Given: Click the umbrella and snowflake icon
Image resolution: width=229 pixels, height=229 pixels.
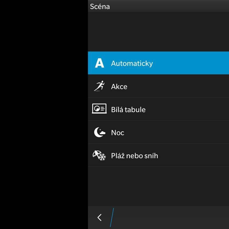Looking at the screenshot, I should 99,155.
